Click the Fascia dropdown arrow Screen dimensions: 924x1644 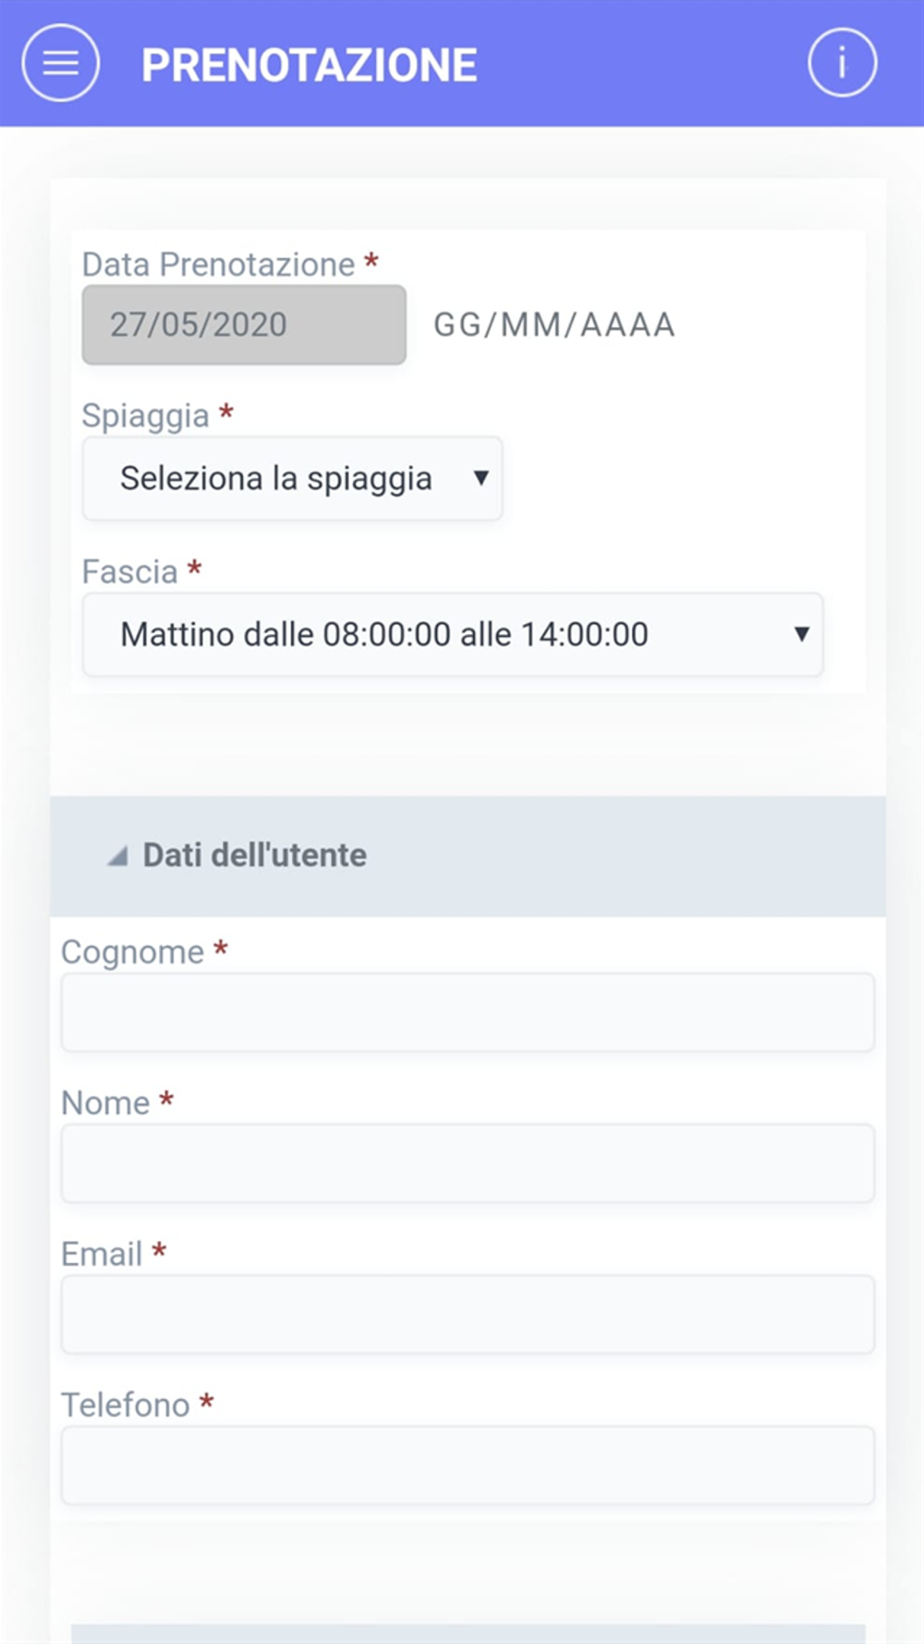(801, 634)
